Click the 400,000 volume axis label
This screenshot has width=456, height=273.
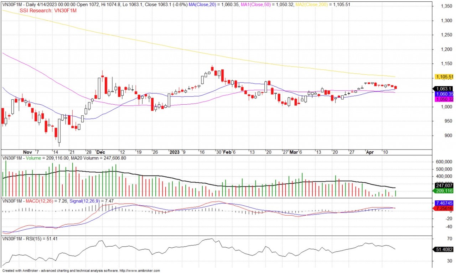point(444,176)
